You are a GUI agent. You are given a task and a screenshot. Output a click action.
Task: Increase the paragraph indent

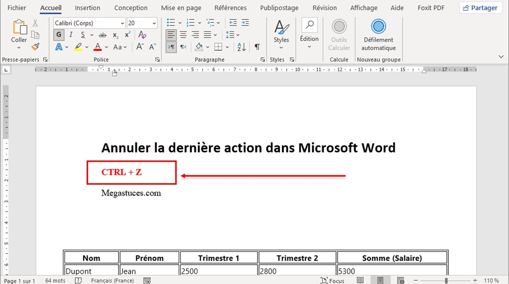point(245,23)
